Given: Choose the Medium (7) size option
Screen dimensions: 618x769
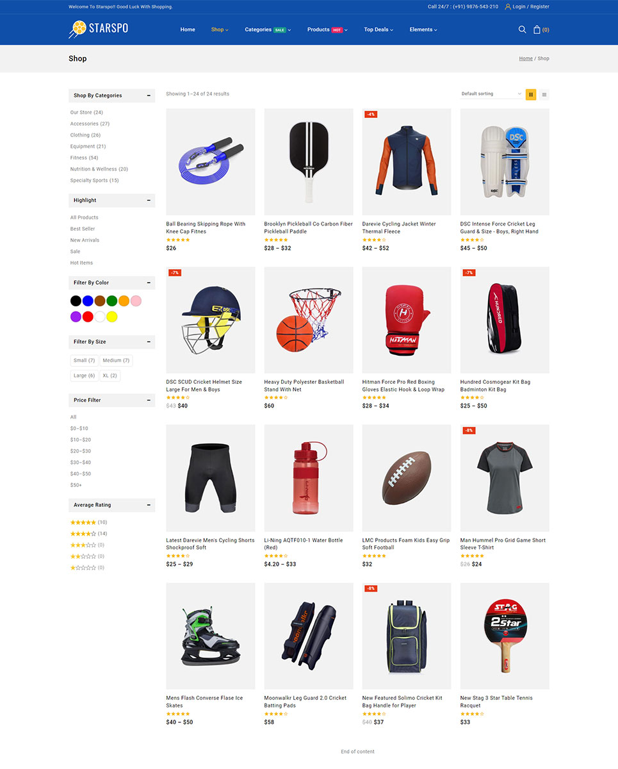Looking at the screenshot, I should pos(116,360).
